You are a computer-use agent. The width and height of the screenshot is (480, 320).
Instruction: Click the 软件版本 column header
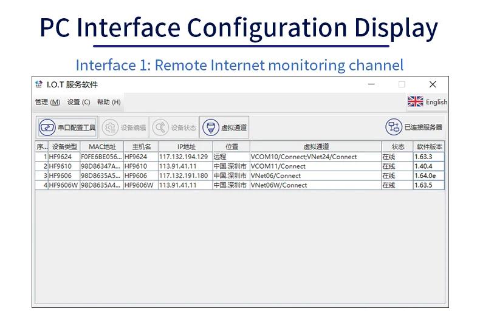429,147
